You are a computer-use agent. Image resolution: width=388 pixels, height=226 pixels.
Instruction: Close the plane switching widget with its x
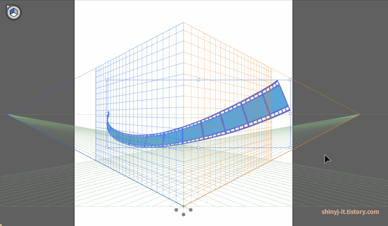(x=8, y=7)
